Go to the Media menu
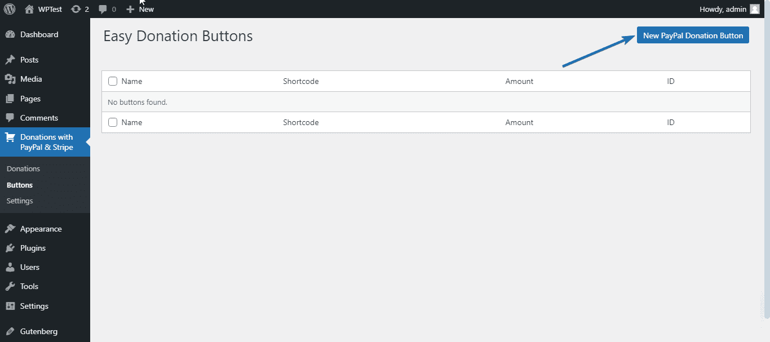Screen dimensions: 770x342 pyautogui.click(x=45, y=79)
